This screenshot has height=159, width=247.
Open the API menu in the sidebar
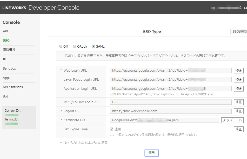click(x=5, y=31)
